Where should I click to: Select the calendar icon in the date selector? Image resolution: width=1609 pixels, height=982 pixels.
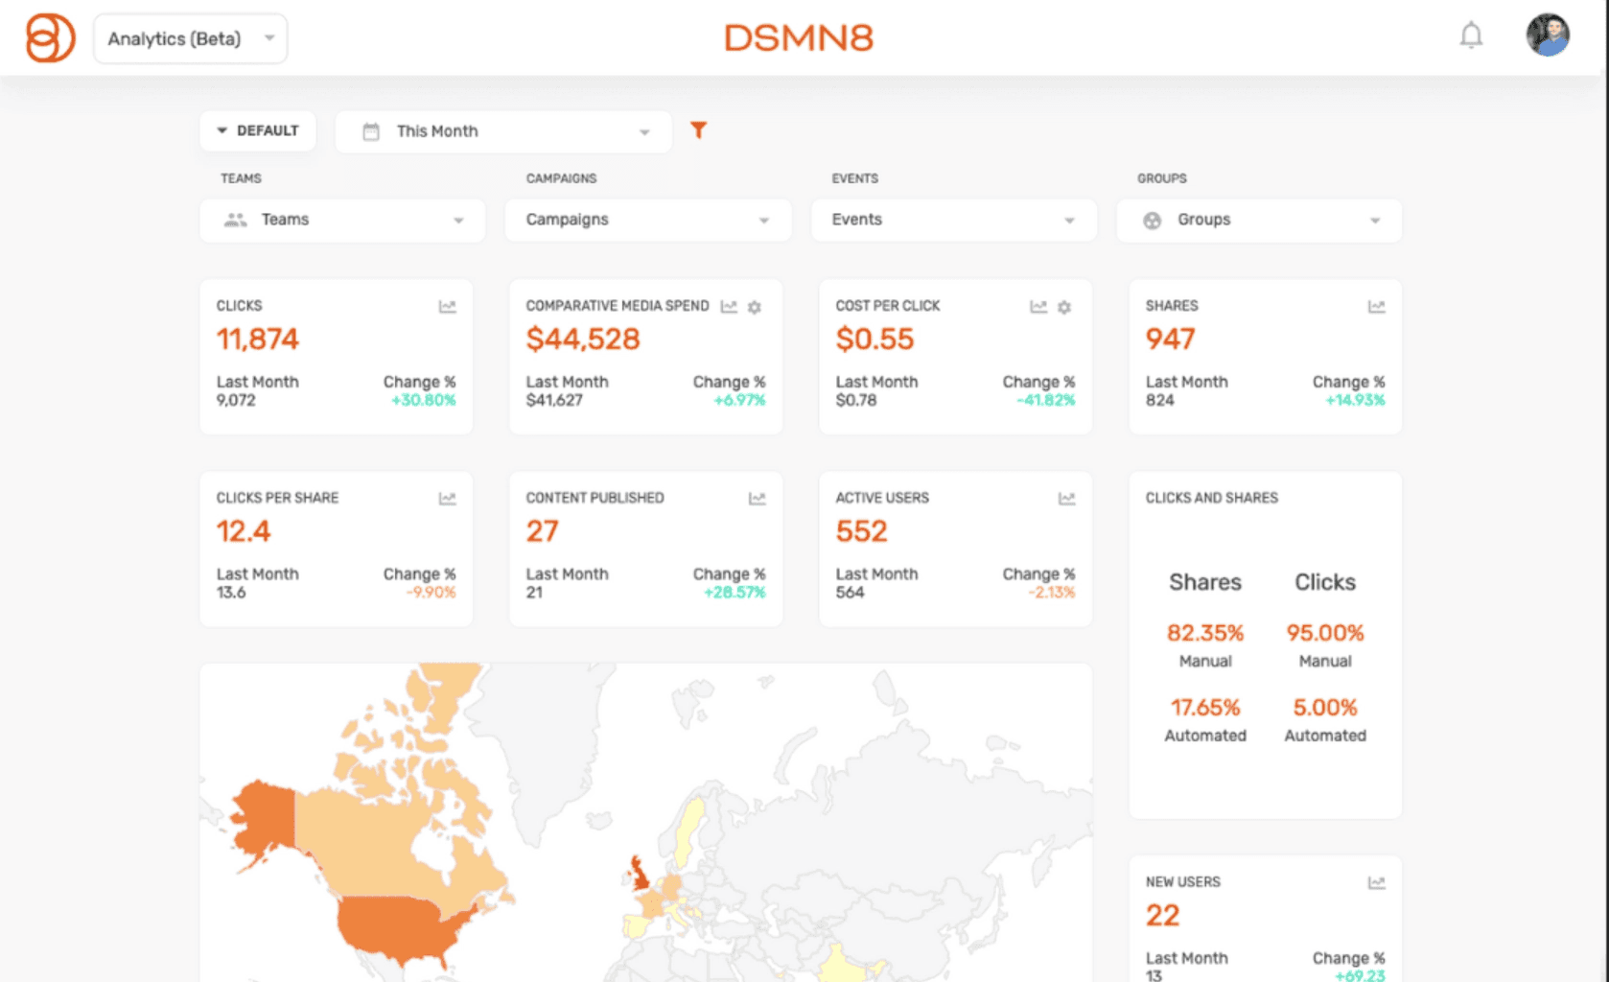tap(369, 130)
